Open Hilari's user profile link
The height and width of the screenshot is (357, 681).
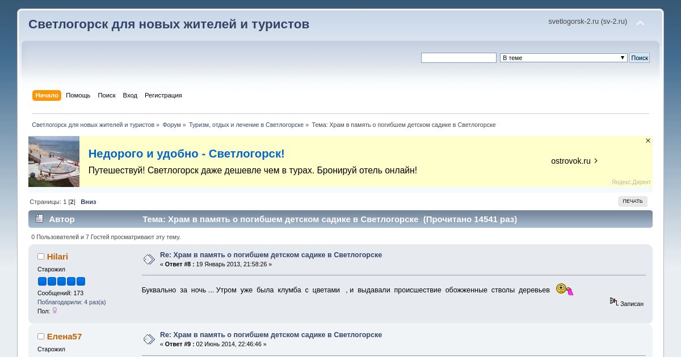click(x=57, y=257)
